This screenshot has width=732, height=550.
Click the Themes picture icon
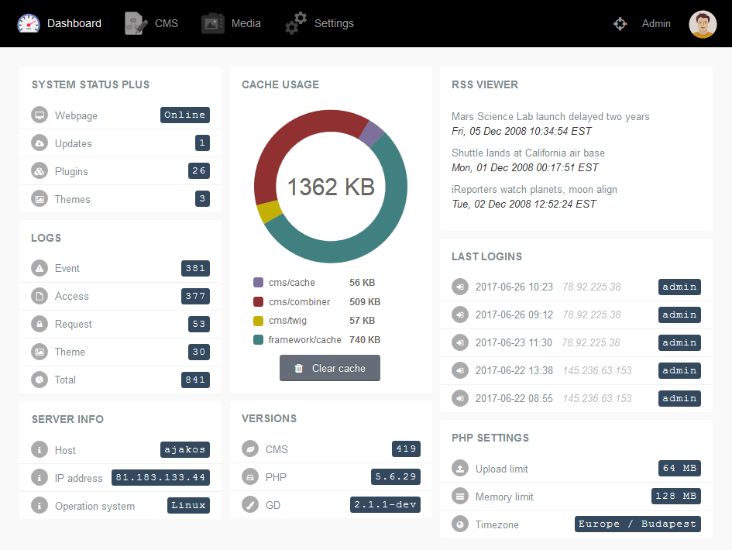[40, 199]
